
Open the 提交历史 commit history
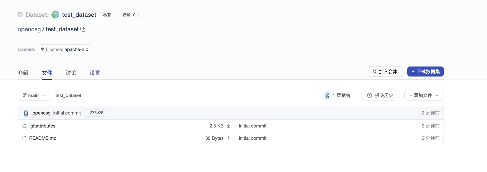coord(380,95)
